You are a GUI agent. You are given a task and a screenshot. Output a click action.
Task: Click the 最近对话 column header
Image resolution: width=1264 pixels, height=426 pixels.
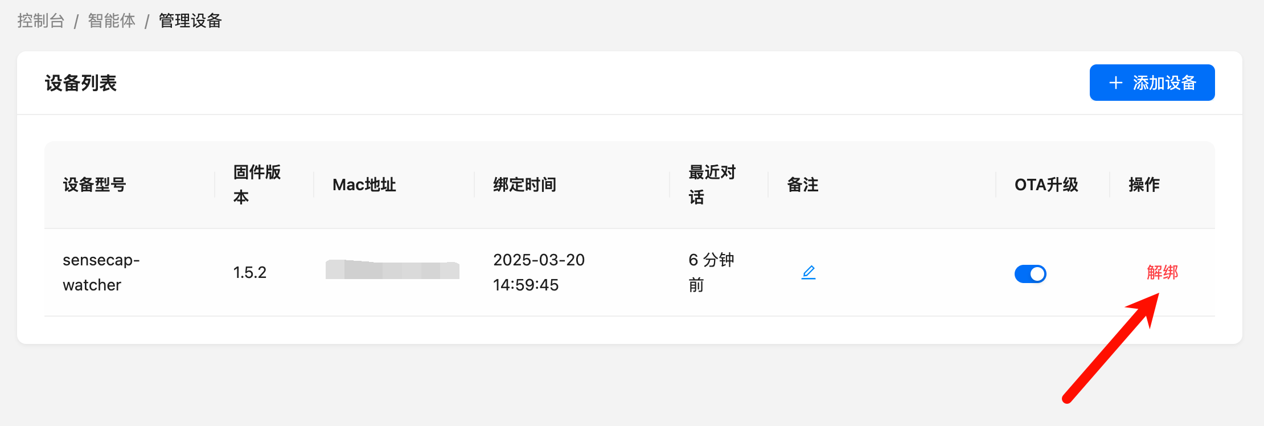(x=712, y=185)
